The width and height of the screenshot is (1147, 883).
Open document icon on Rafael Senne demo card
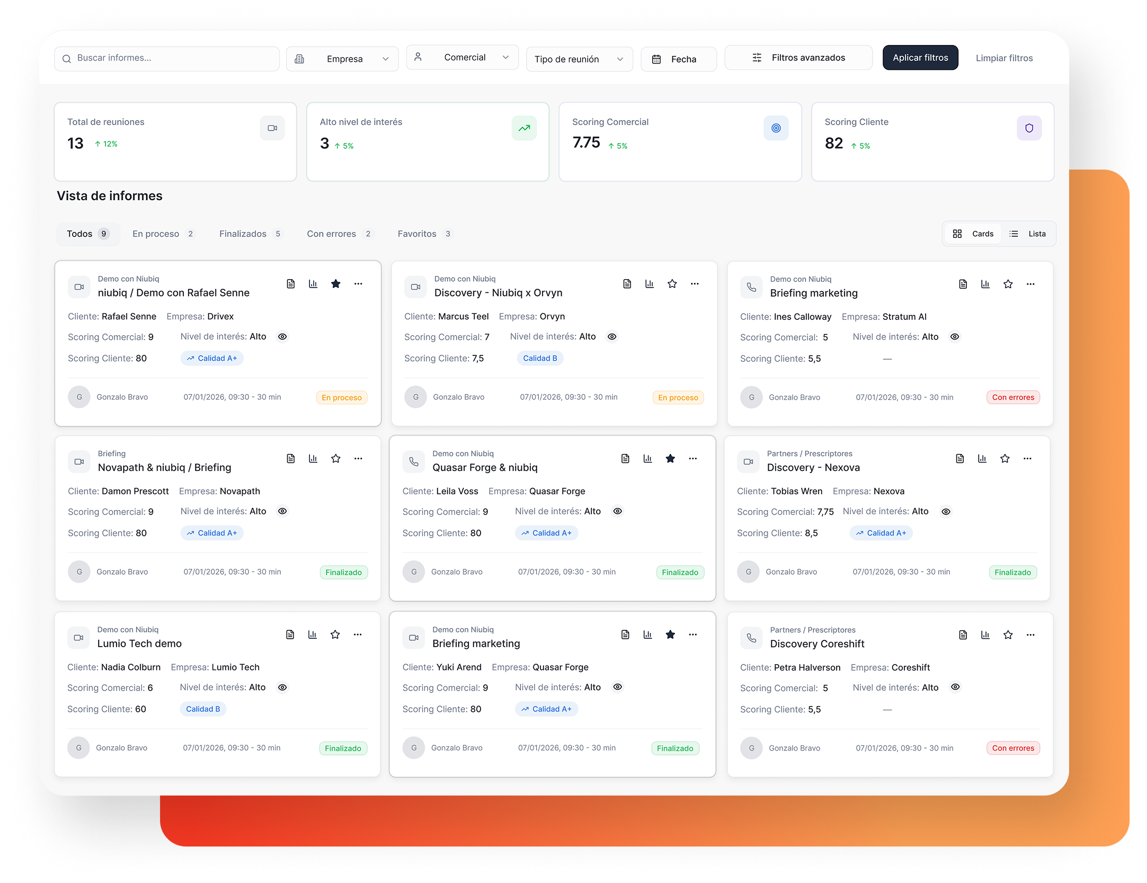pos(290,284)
